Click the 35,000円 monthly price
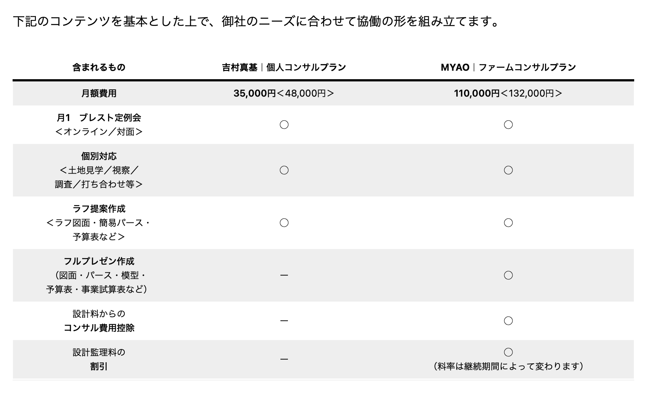 (255, 93)
